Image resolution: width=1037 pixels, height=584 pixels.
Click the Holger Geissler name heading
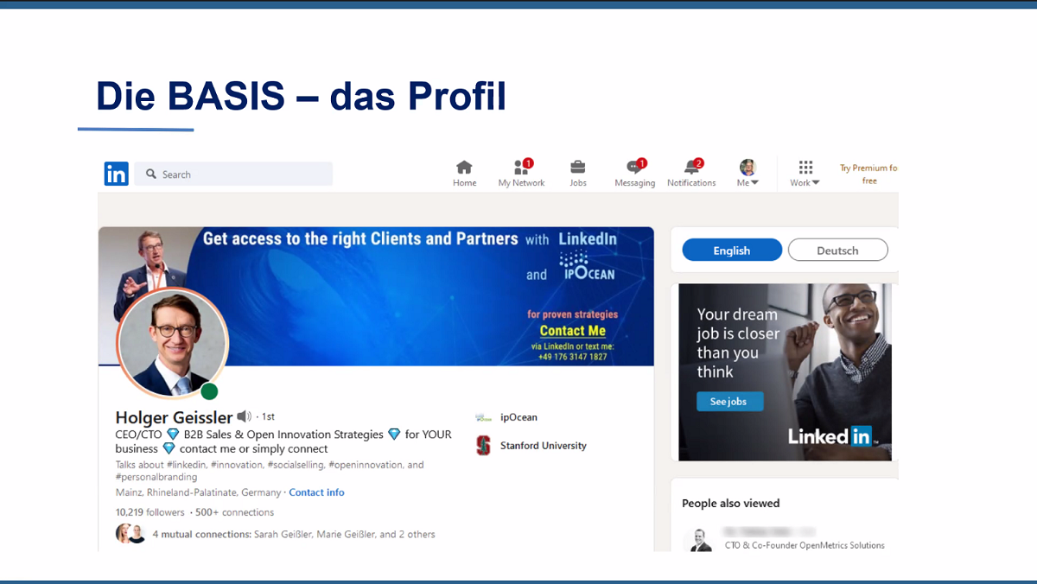tap(175, 417)
